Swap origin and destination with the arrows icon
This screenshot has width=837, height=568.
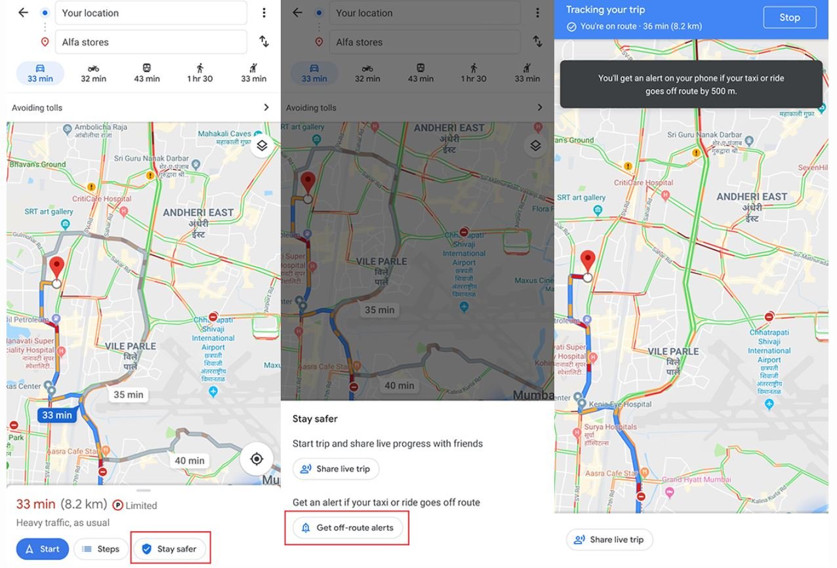[x=264, y=41]
